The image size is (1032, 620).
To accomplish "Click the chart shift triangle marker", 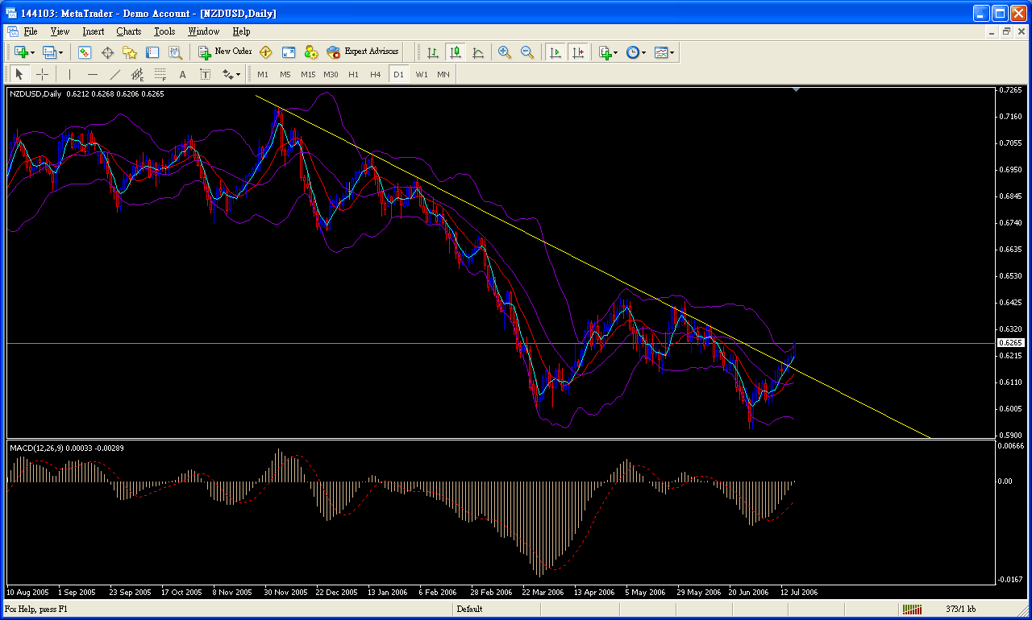I will coord(797,90).
